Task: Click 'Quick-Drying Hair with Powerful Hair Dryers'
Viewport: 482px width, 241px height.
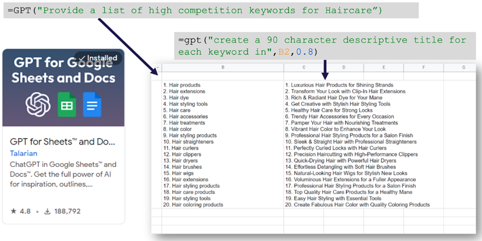Action: 345,160
